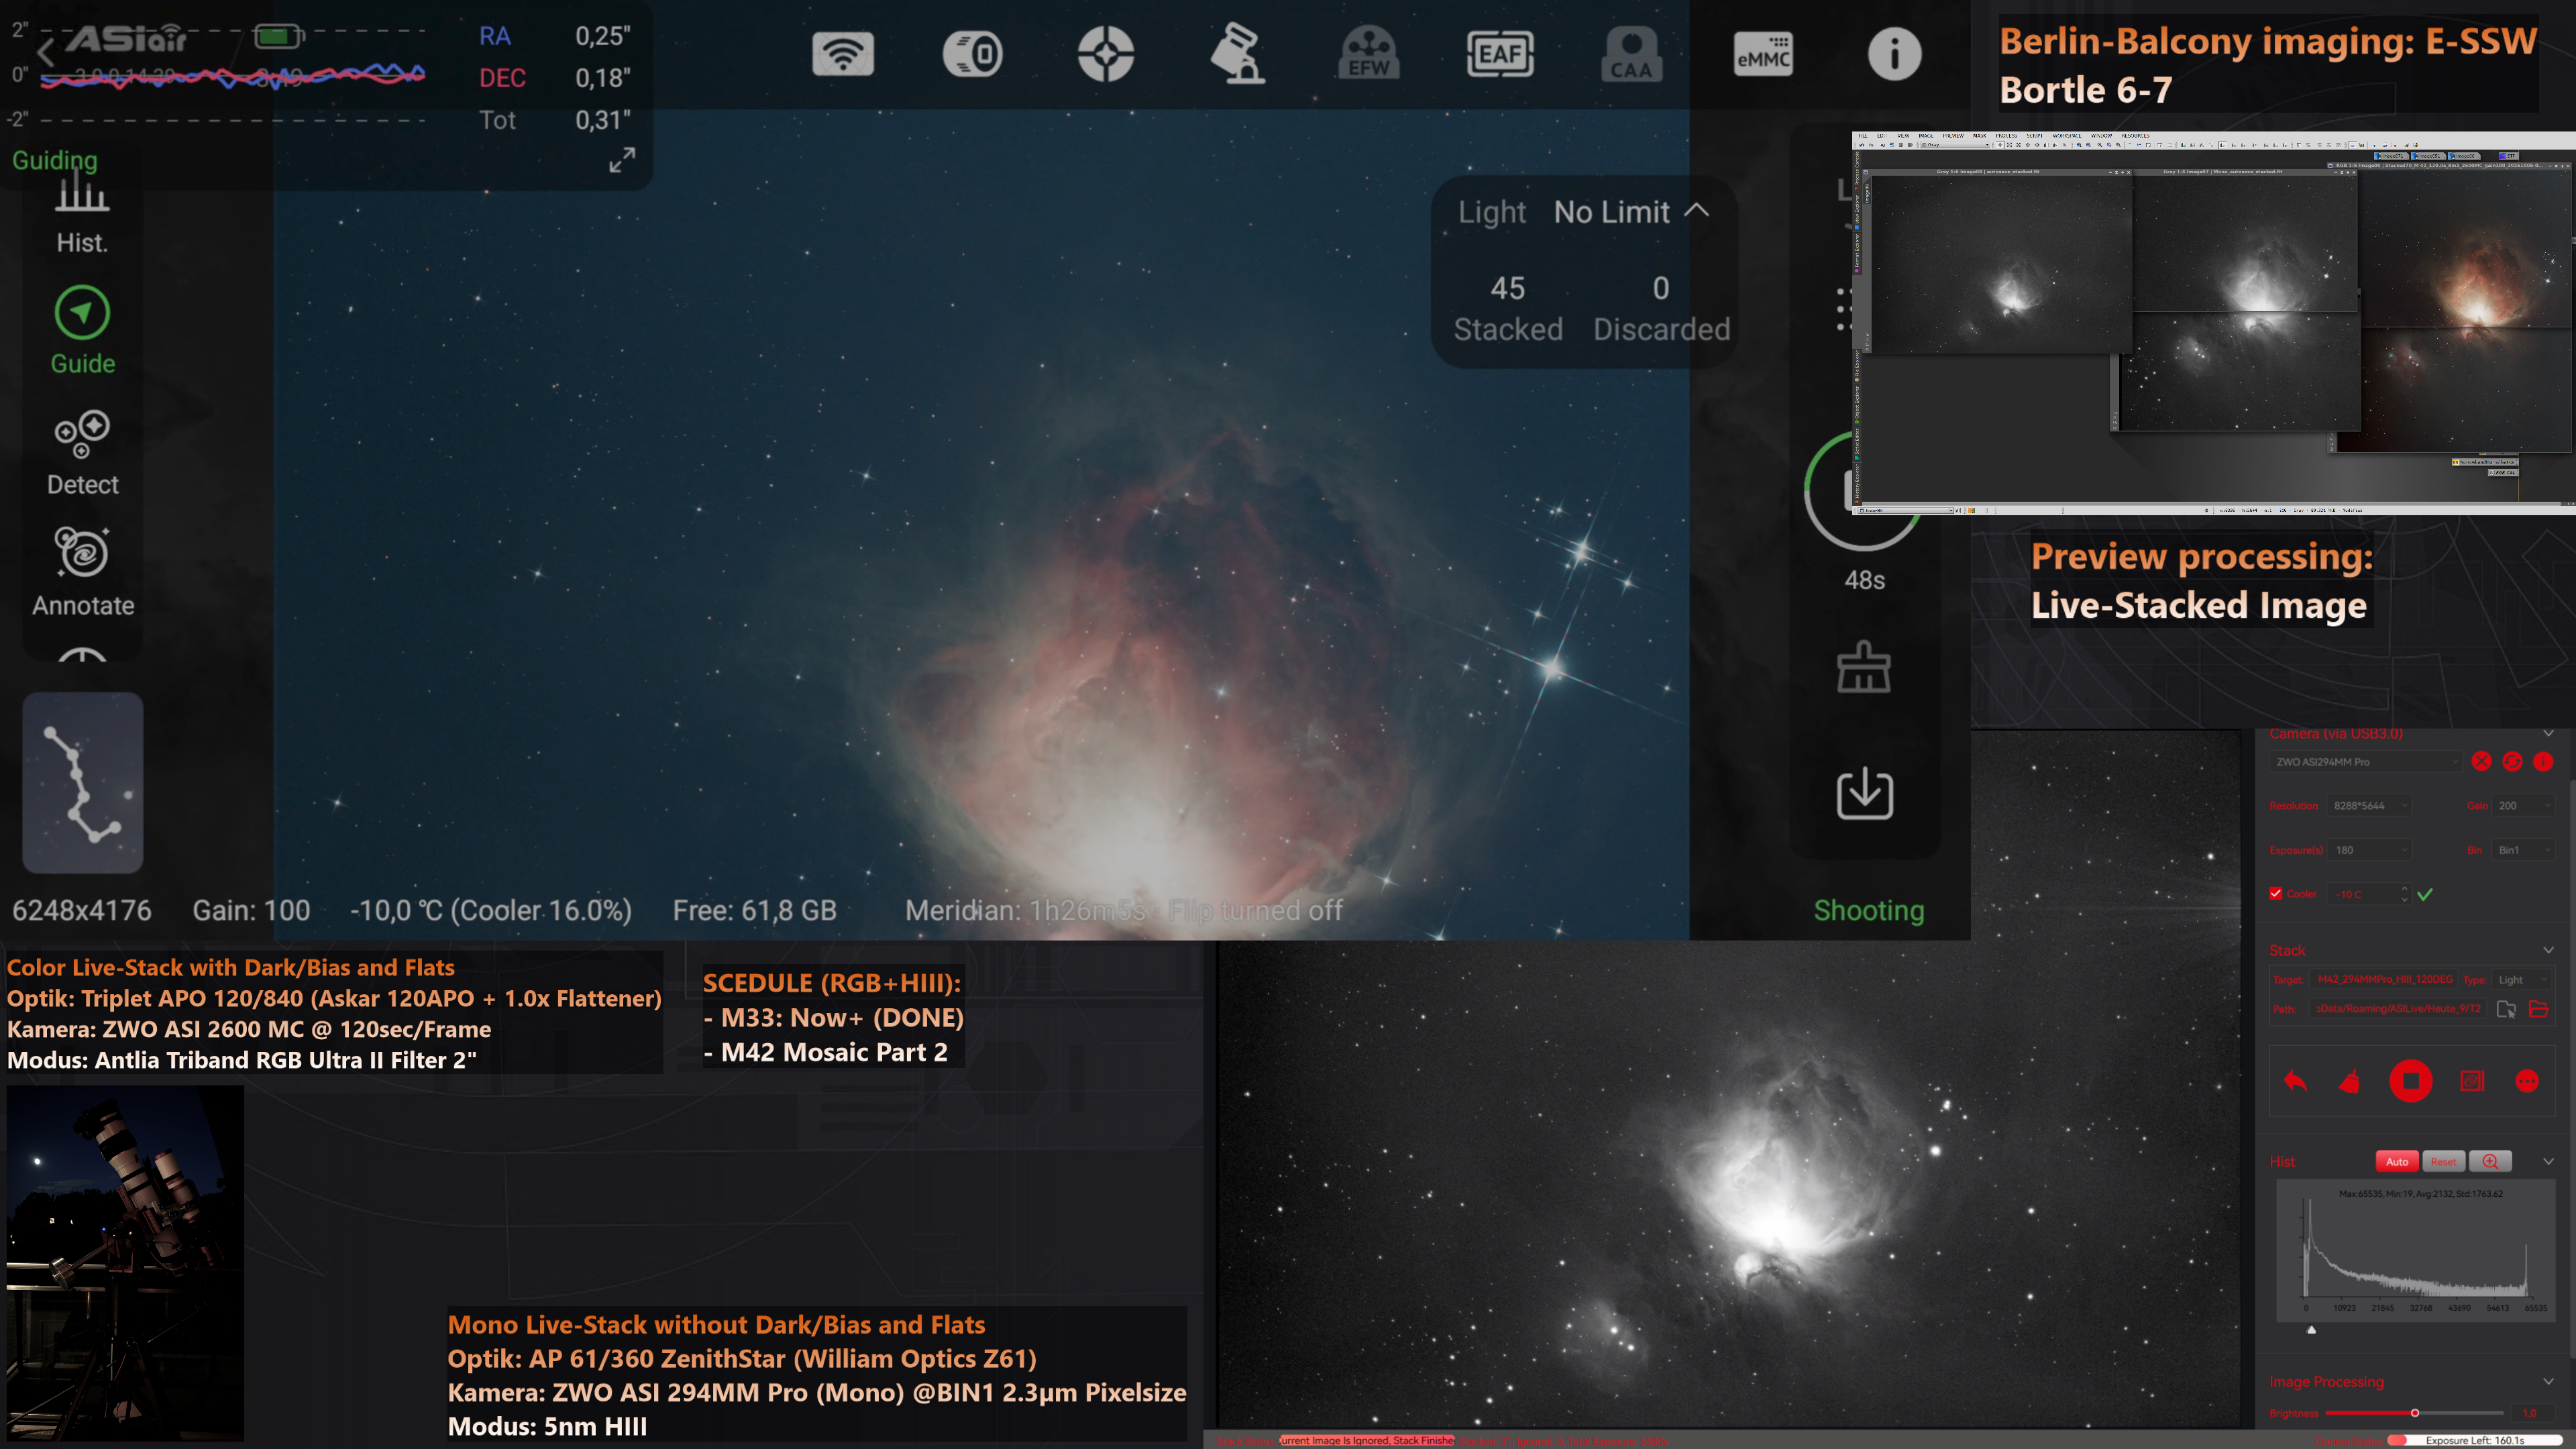Open the mount crosshair settings icon
Viewport: 2576px width, 1449px height.
point(1106,53)
